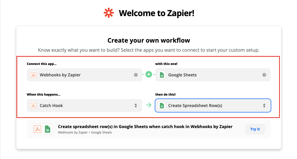The width and height of the screenshot is (297, 159).
Task: Click the 'Webhooks by Zapier + Google Sheets' subtitle
Action: pos(85,132)
